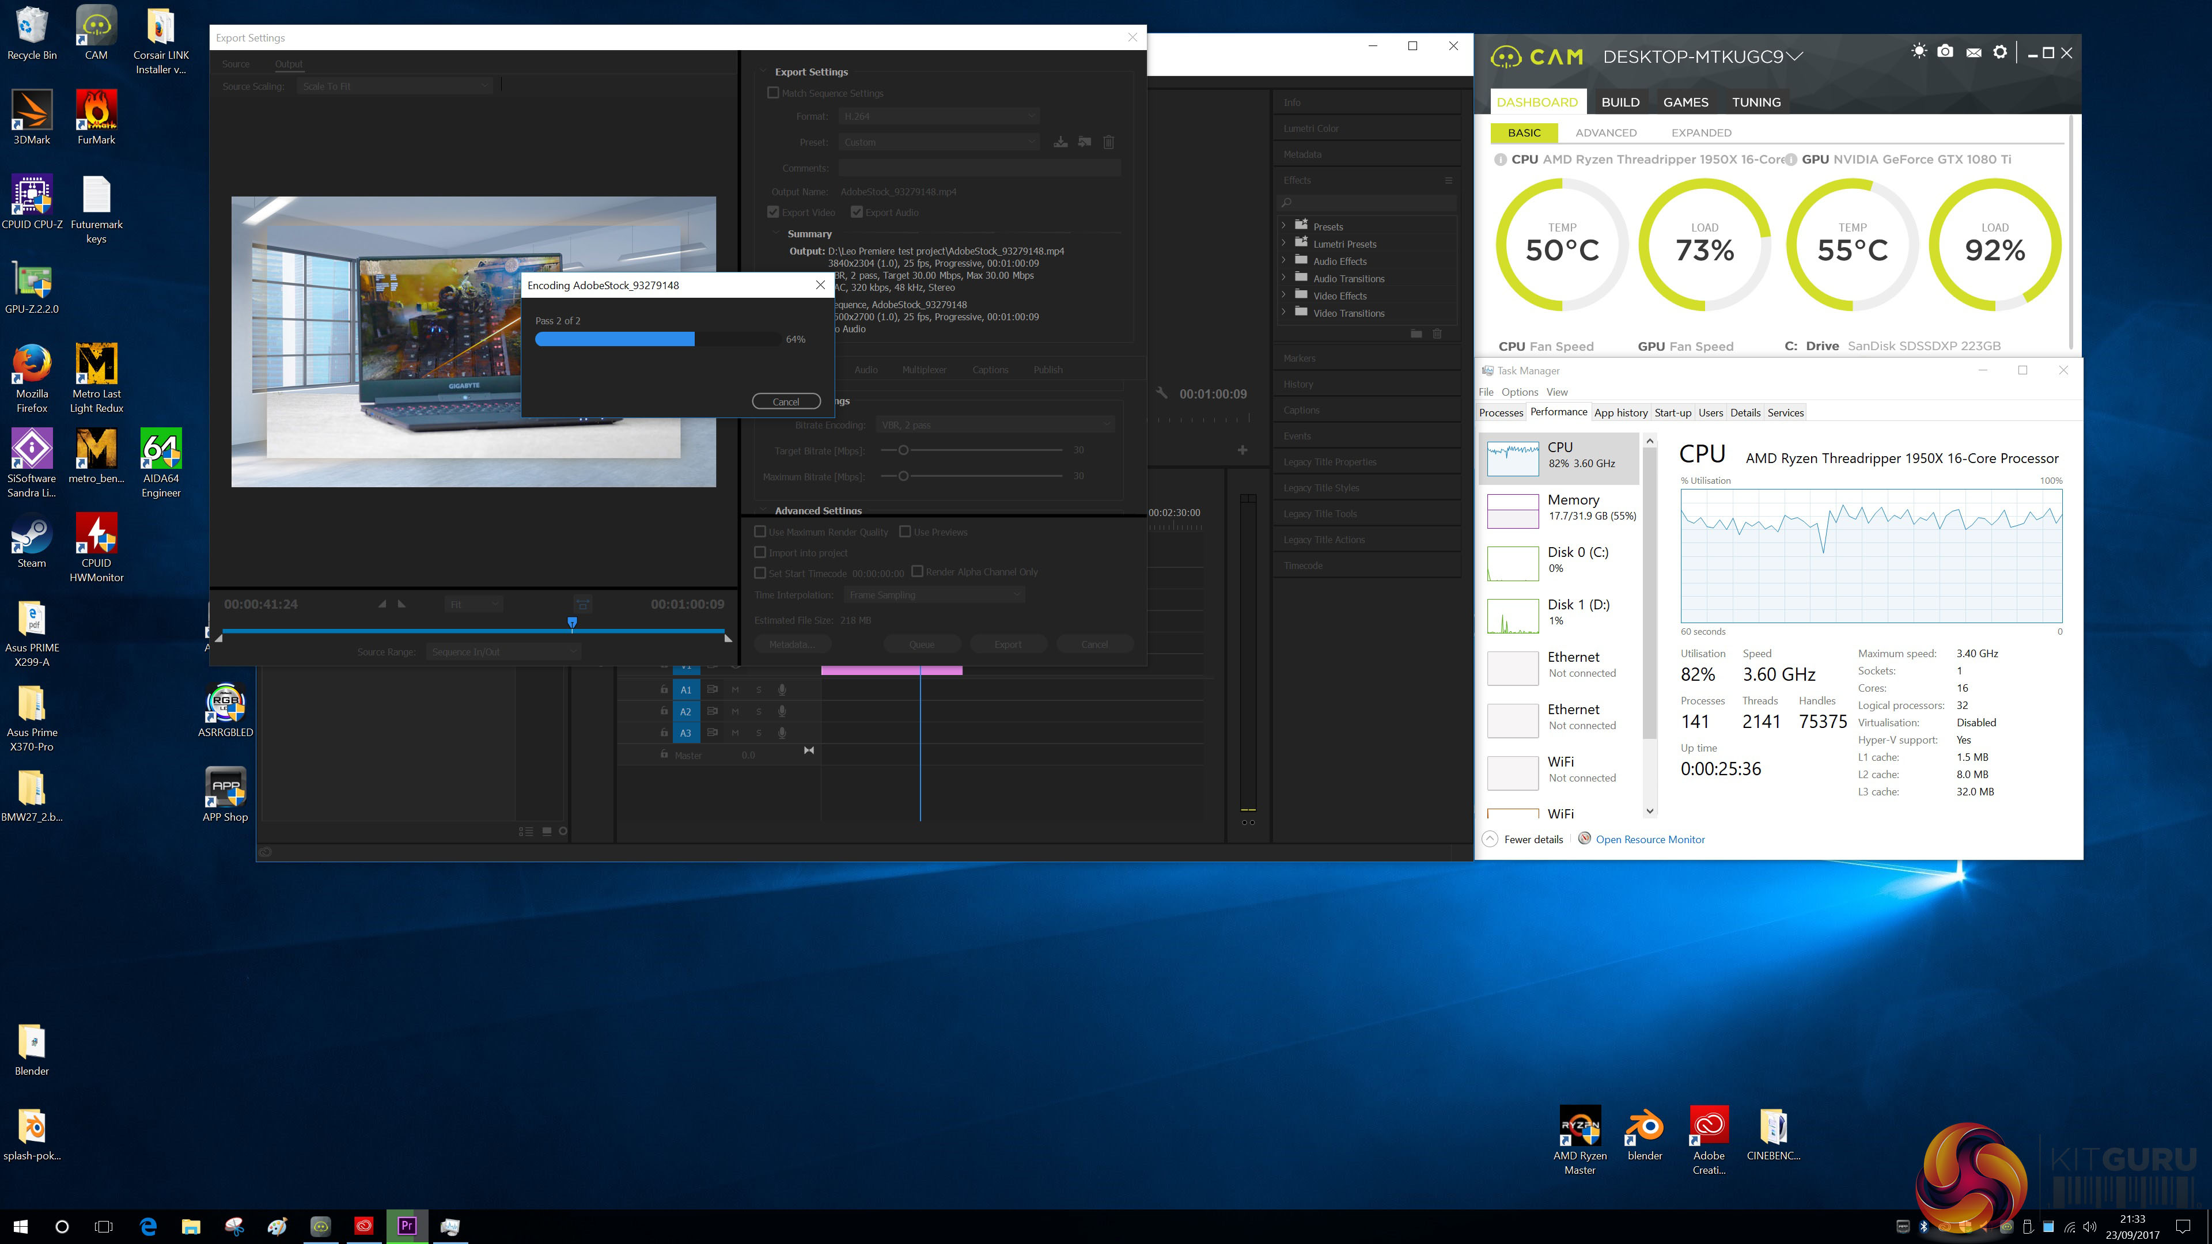The image size is (2212, 1244).
Task: Click Premiere Pro icon in taskbar
Action: tap(407, 1225)
